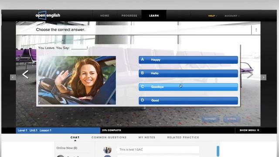Click the chat message 'This is test 1 GAC'

coord(158,150)
